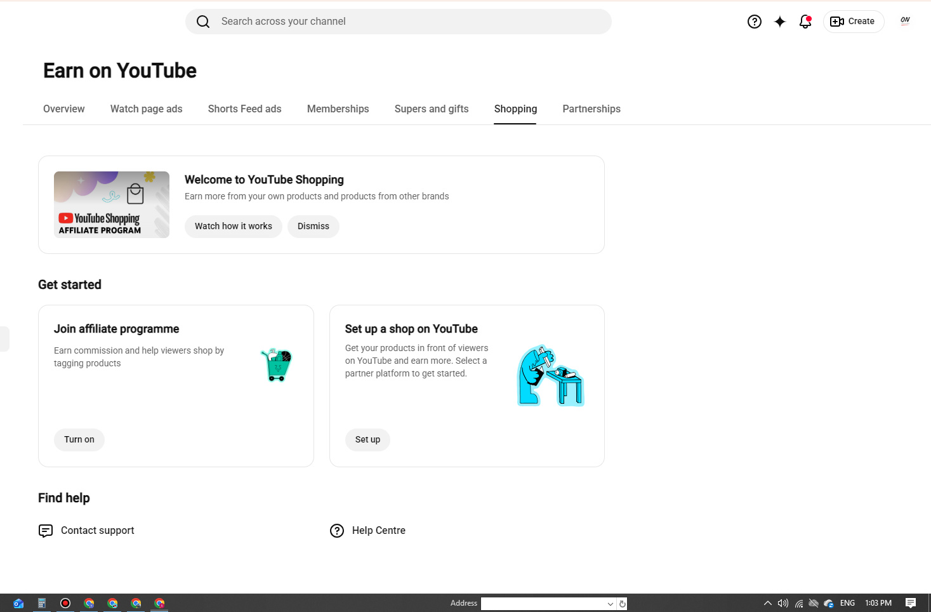Open the YouTube Shopping Affiliate Program thumbnail
This screenshot has height=612, width=931.
(x=112, y=204)
